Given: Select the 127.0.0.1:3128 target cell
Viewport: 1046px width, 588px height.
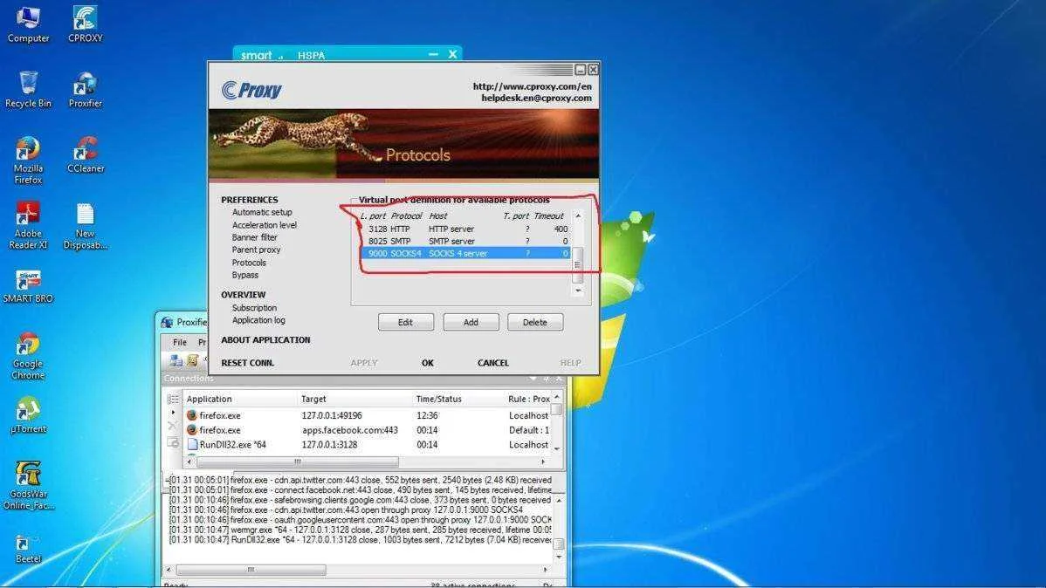Looking at the screenshot, I should click(x=329, y=445).
